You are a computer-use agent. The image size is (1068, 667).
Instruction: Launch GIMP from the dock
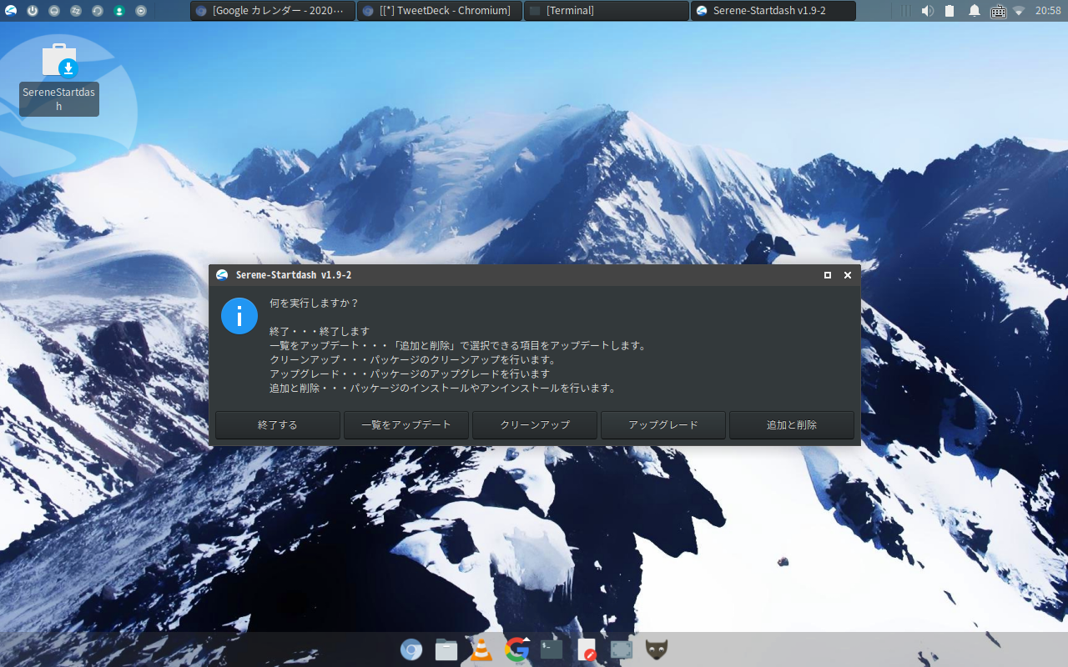pyautogui.click(x=657, y=649)
